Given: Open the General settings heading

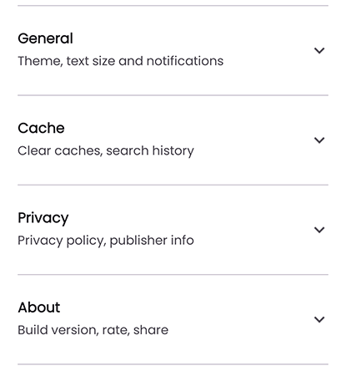Looking at the screenshot, I should pyautogui.click(x=45, y=38).
